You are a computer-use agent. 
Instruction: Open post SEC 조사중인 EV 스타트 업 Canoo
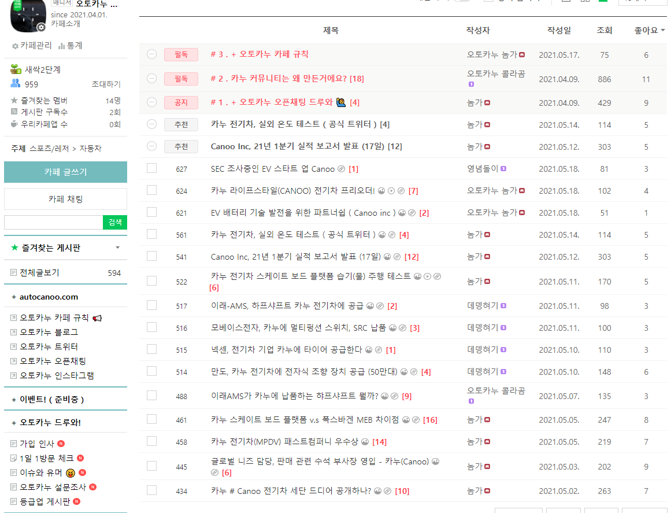coord(273,169)
